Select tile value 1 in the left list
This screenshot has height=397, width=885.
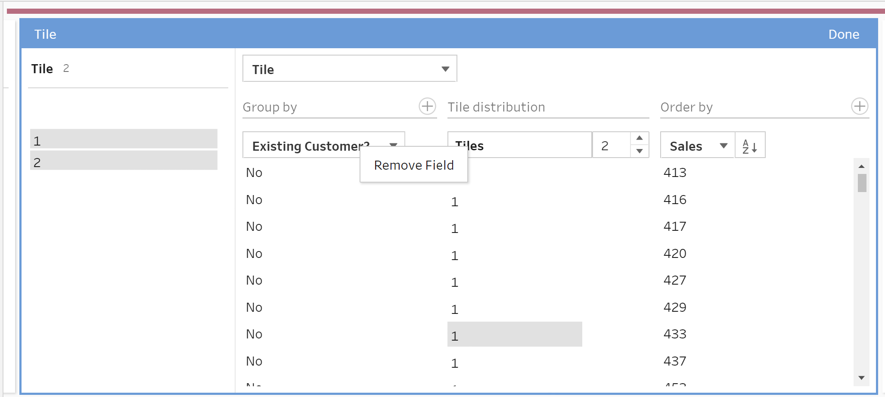[124, 140]
